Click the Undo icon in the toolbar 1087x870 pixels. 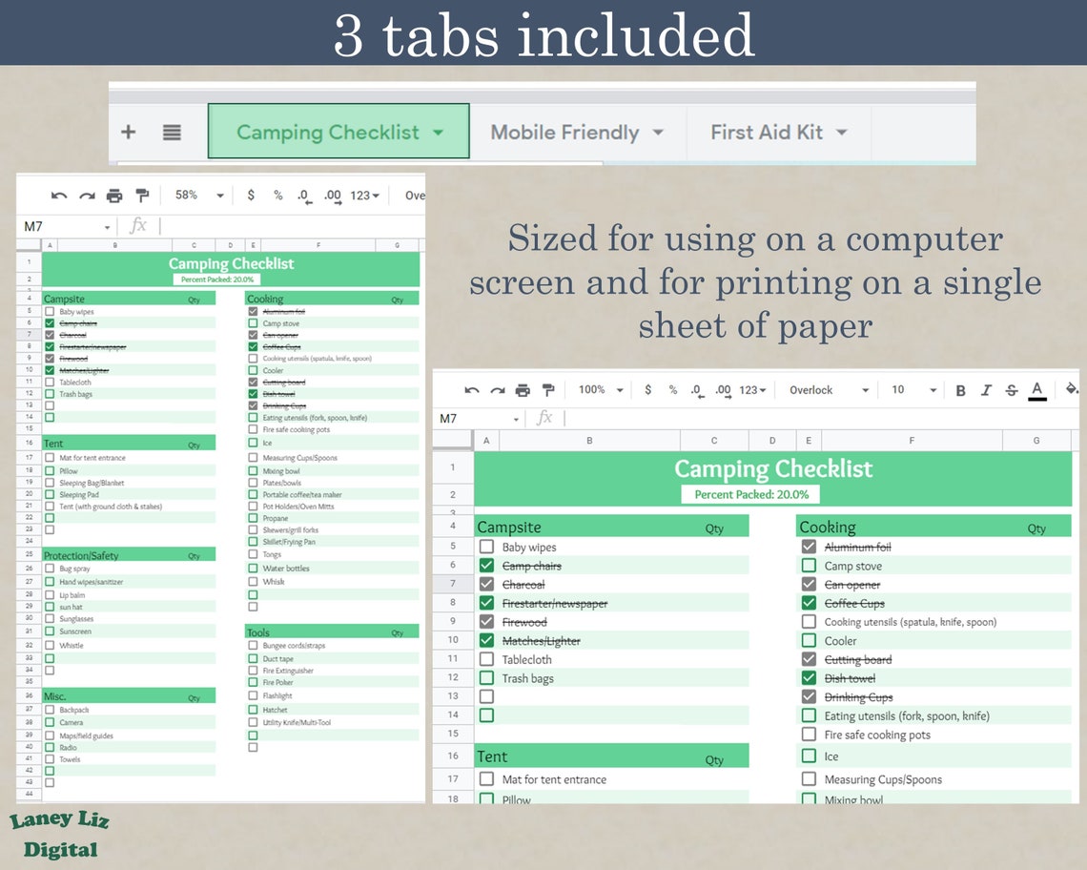[x=470, y=389]
